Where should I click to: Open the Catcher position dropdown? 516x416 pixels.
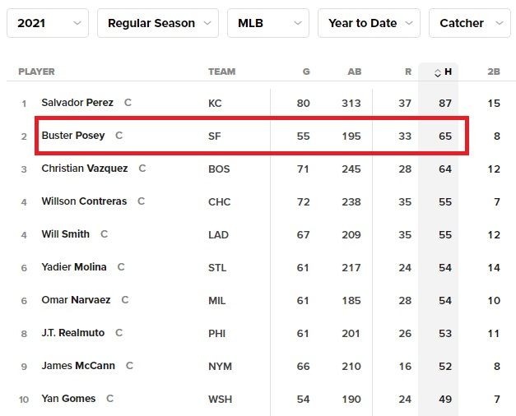(x=469, y=23)
